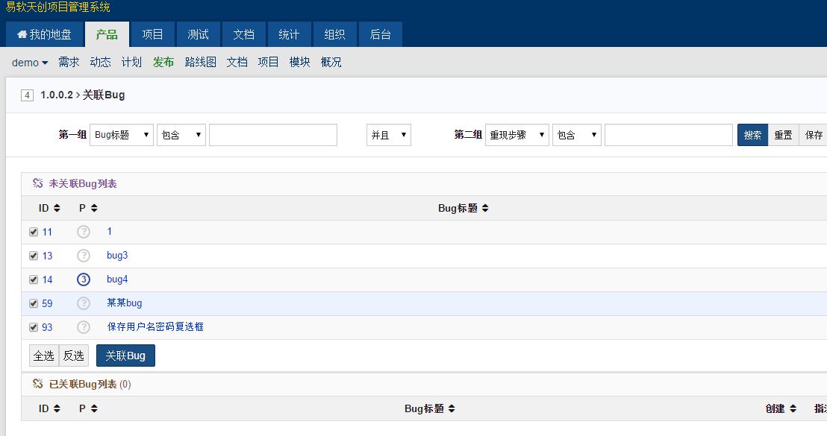
Task: Open bug titled bug4
Action: [x=117, y=279]
